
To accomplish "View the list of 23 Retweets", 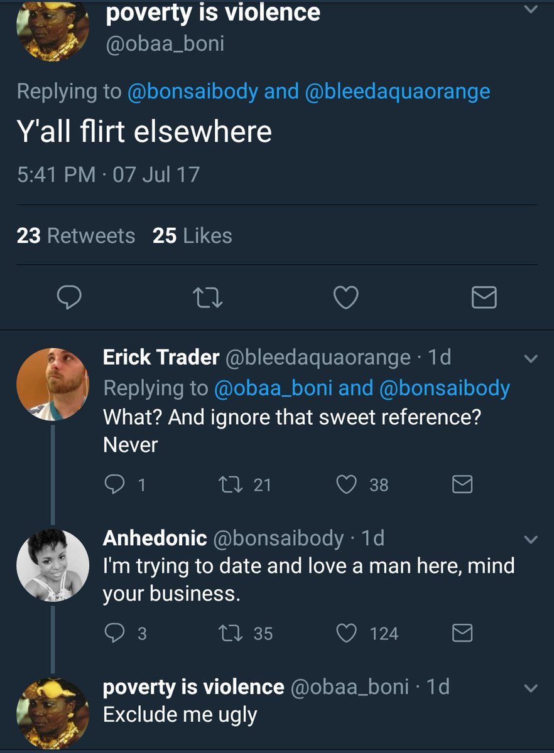I will click(75, 236).
